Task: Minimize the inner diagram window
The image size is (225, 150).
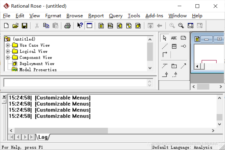Action: pos(206,39)
